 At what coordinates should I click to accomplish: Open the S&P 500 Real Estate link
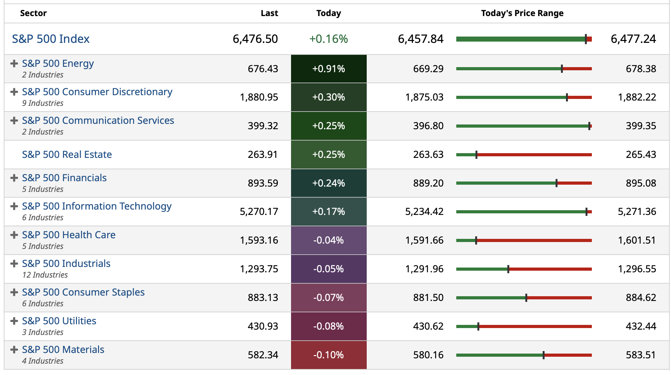67,155
